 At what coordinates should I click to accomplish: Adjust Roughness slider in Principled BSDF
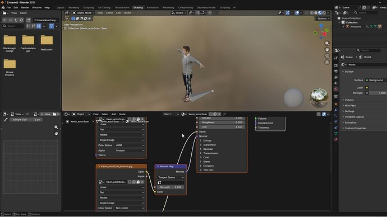[x=222, y=122]
